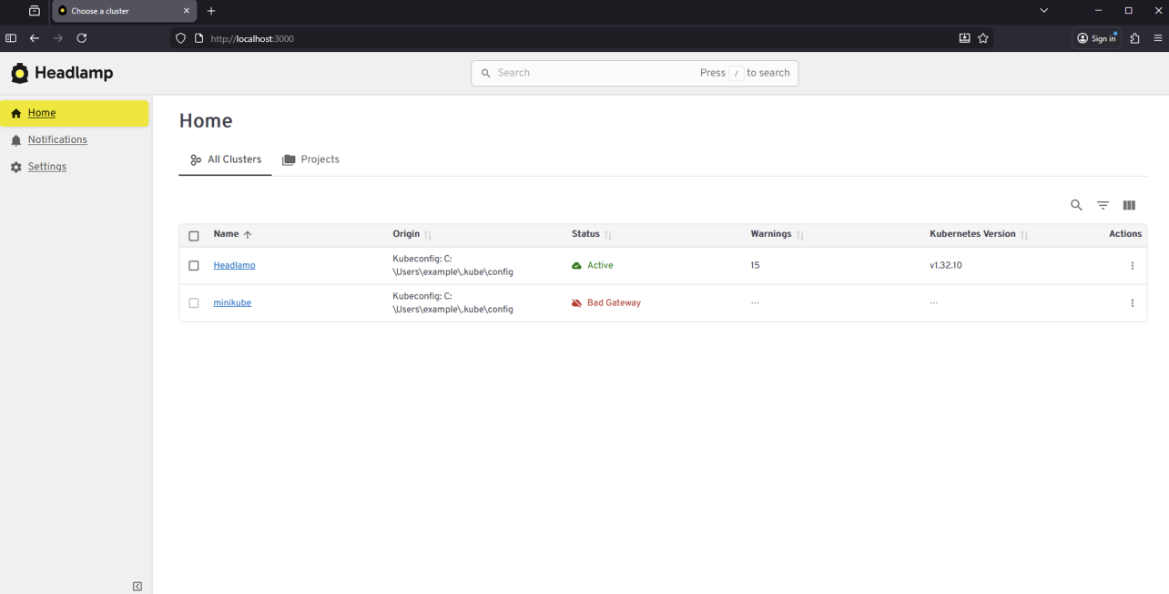Click the Home icon in the sidebar

click(x=15, y=113)
